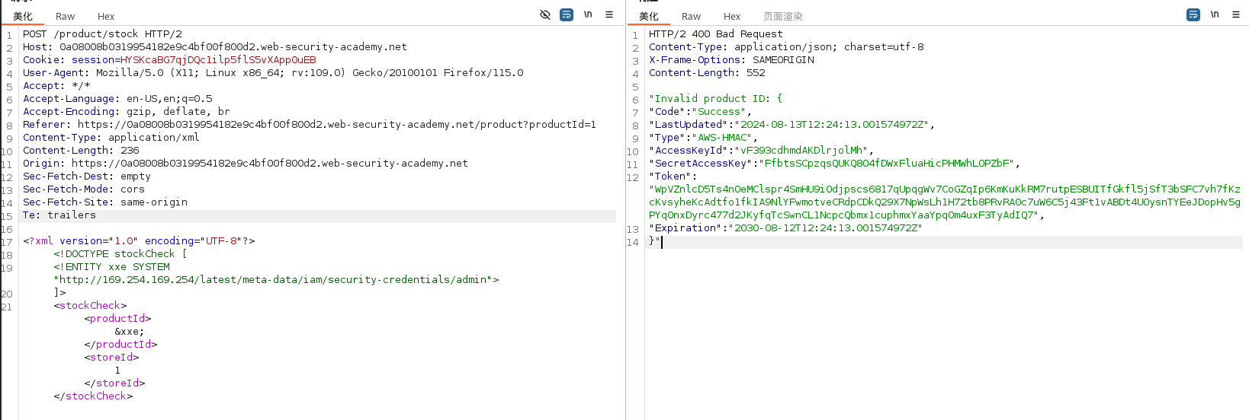Switch to response Raw tab
This screenshot has height=420, width=1249.
[692, 16]
